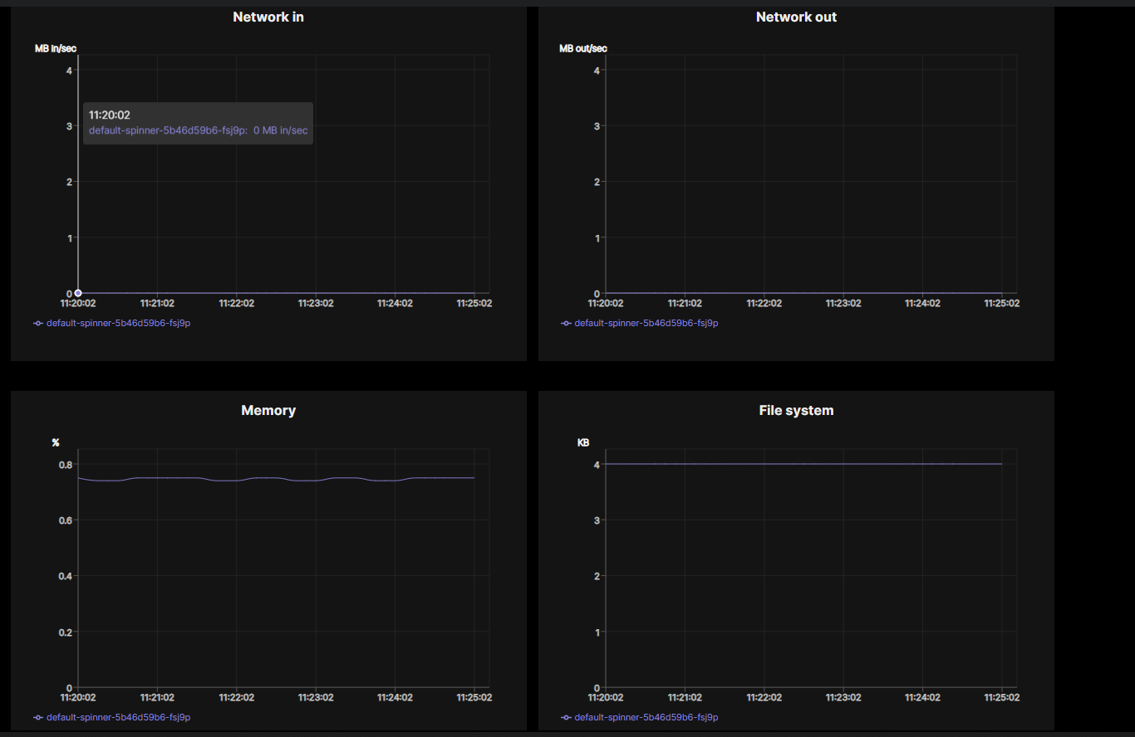Click 11:22:02 on the Memory time axis

point(237,698)
